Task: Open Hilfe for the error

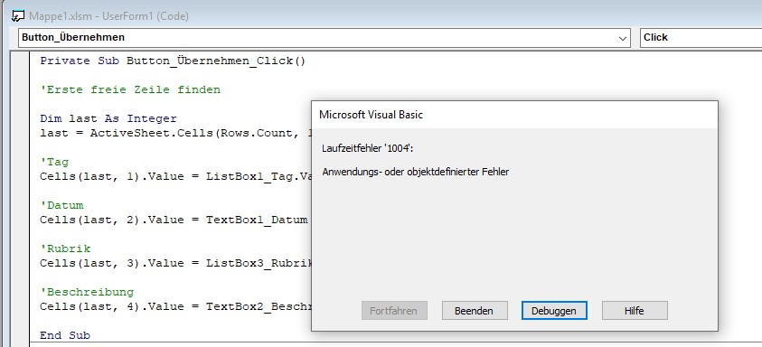Action: click(635, 311)
